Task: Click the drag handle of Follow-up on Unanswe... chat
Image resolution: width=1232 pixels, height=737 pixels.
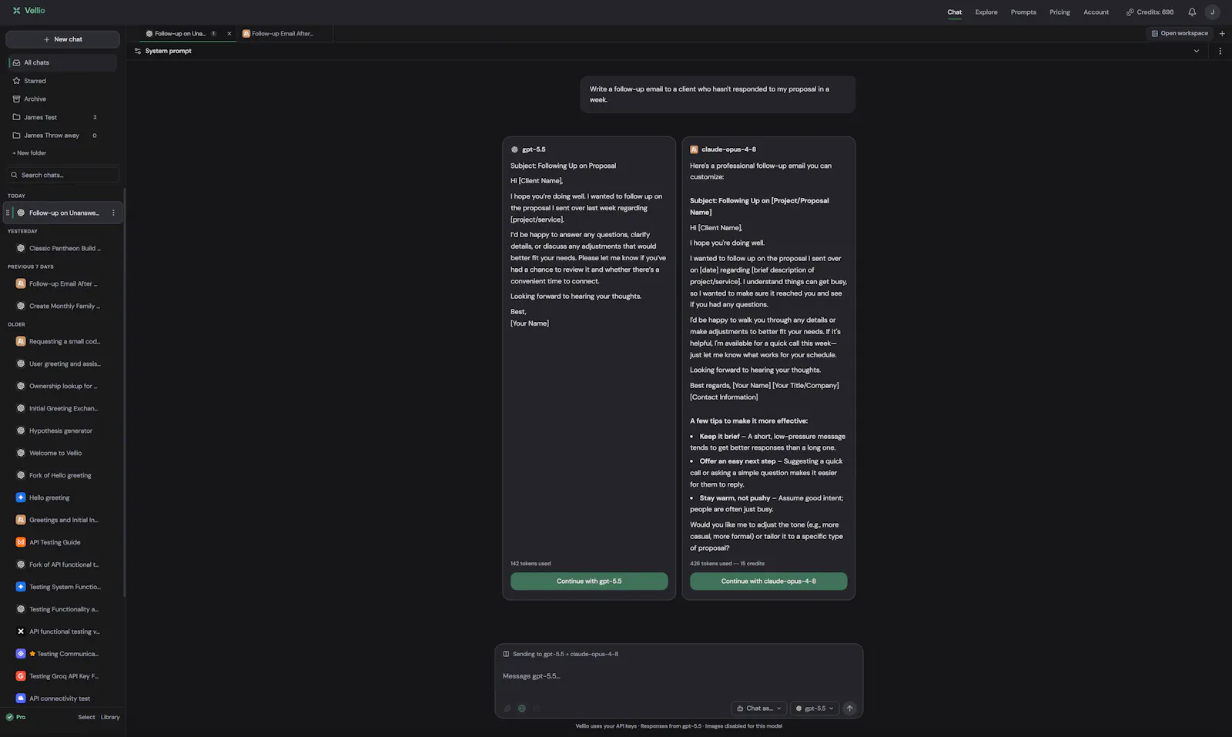Action: pos(8,213)
